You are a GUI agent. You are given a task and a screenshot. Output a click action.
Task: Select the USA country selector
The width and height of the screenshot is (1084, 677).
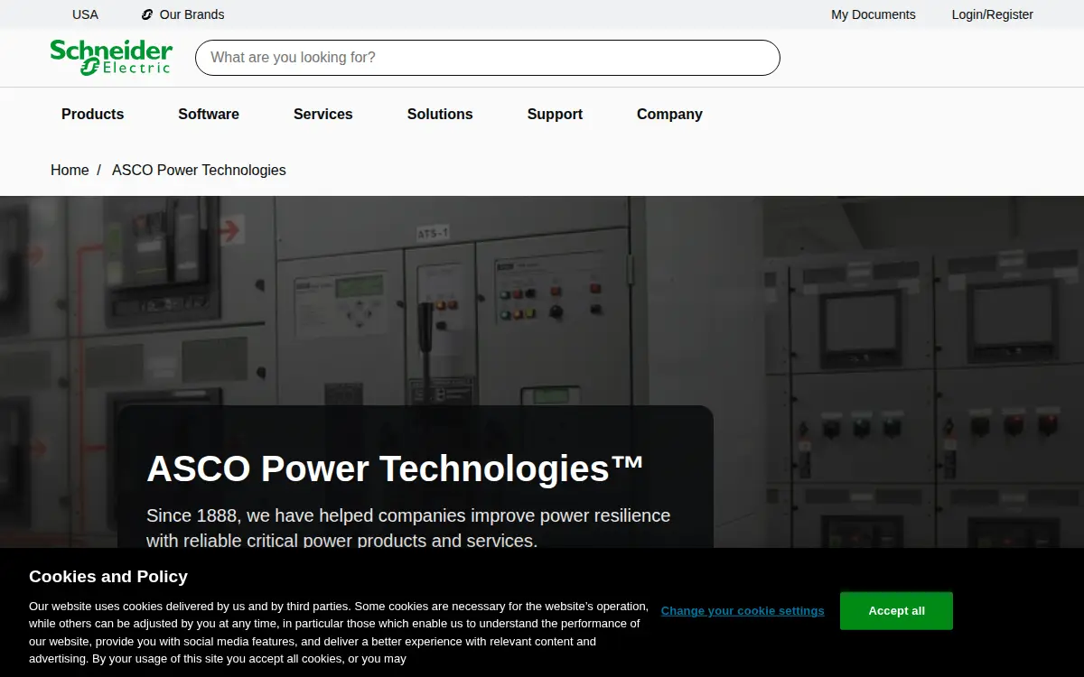[85, 14]
